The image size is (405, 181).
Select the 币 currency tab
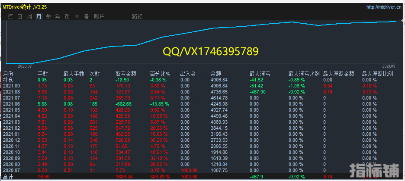pos(67,17)
